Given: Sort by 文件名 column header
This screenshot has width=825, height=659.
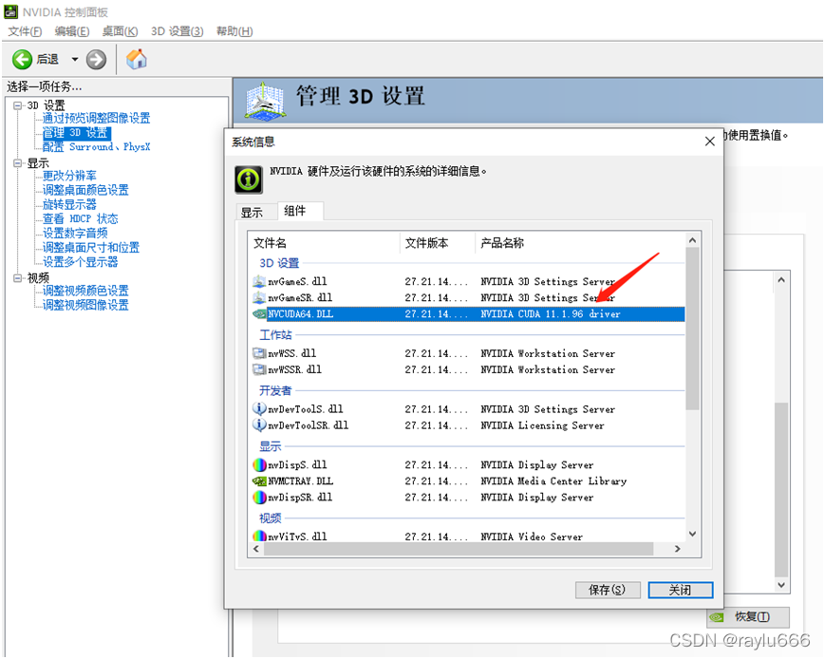Looking at the screenshot, I should click(x=324, y=243).
